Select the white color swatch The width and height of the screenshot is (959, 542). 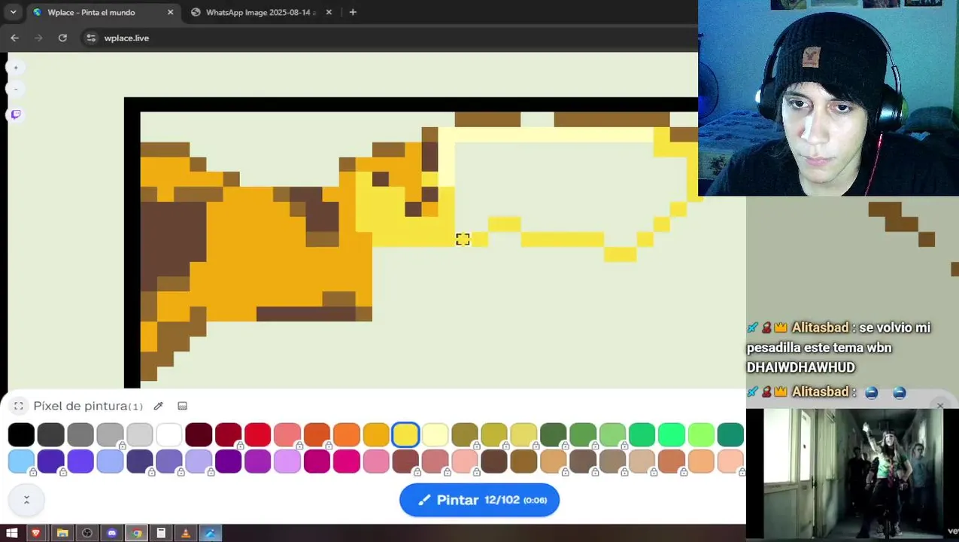(169, 435)
